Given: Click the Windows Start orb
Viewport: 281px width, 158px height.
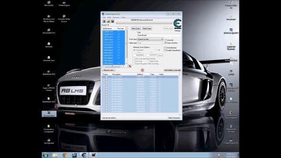Looking at the screenshot, I should point(46,155).
